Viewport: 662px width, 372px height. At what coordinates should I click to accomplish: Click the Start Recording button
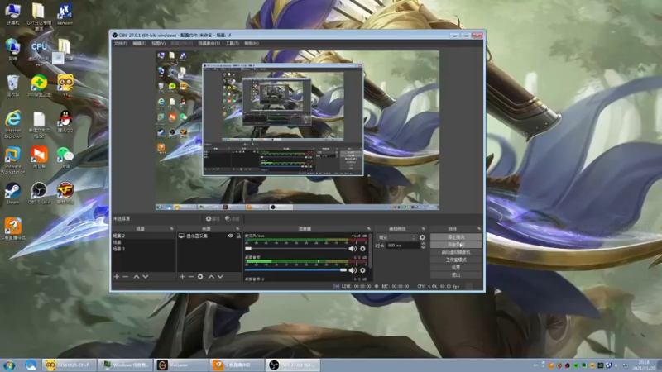click(x=456, y=245)
